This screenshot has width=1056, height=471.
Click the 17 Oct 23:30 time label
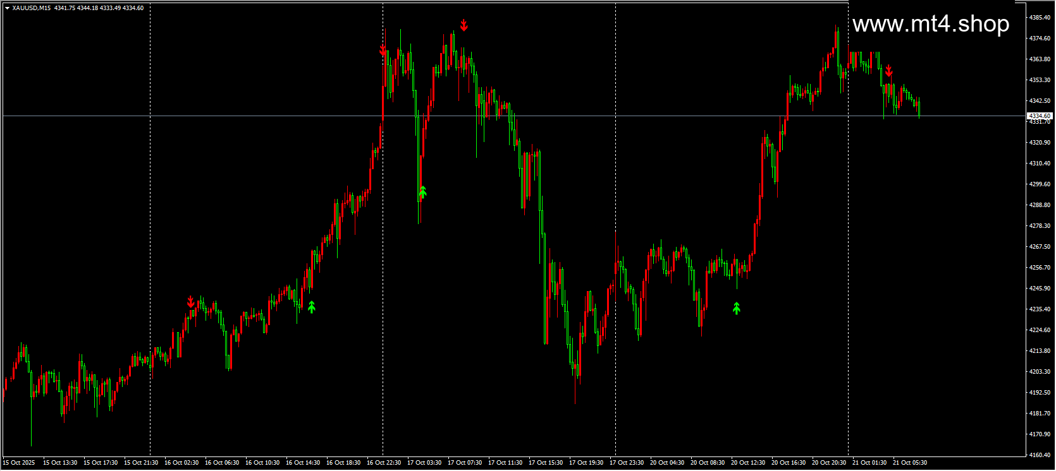click(x=627, y=463)
